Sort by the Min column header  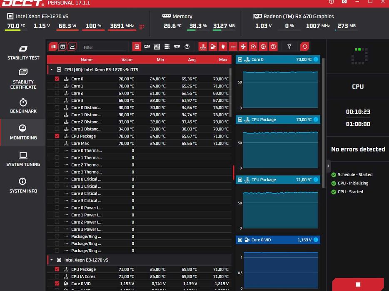click(x=160, y=60)
